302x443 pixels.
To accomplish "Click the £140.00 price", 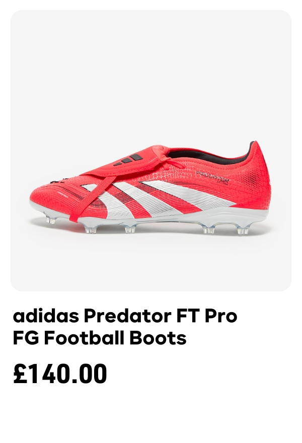I will tap(60, 374).
